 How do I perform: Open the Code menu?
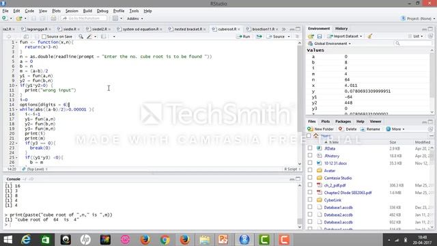point(29,11)
